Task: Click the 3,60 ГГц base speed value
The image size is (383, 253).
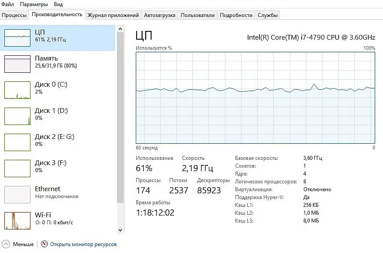Action: coord(312,158)
